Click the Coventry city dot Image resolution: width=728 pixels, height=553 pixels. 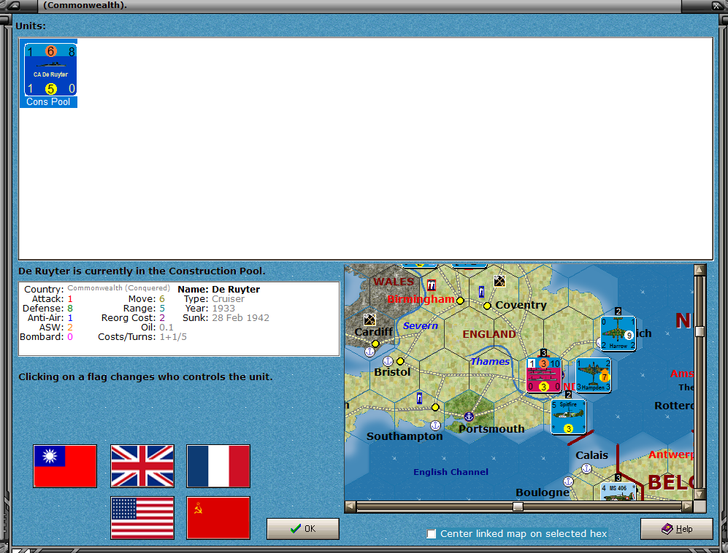pyautogui.click(x=487, y=306)
